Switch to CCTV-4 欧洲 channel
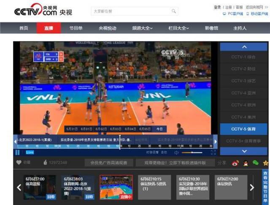 coord(243,105)
